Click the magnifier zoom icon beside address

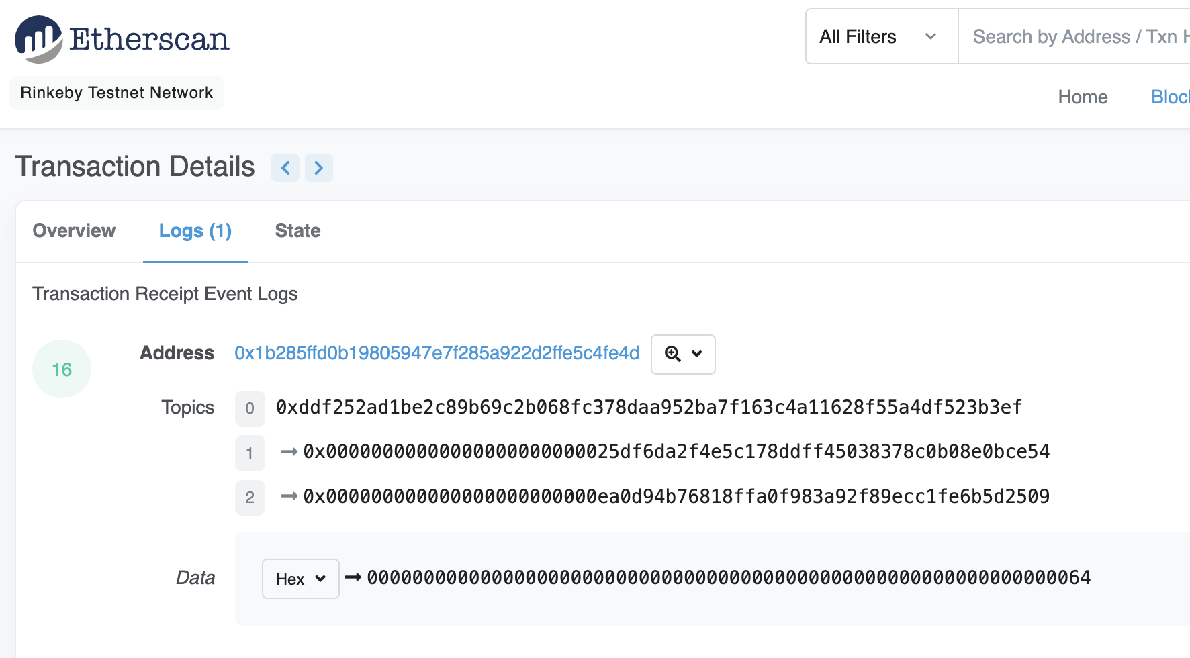672,354
